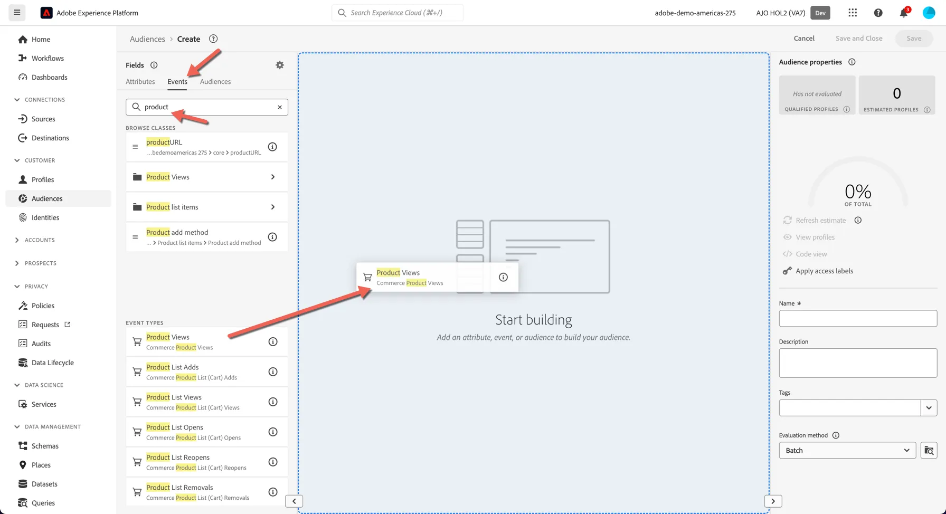Viewport: 946px width, 514px height.
Task: Open the hamburger navigation menu
Action: pos(17,13)
